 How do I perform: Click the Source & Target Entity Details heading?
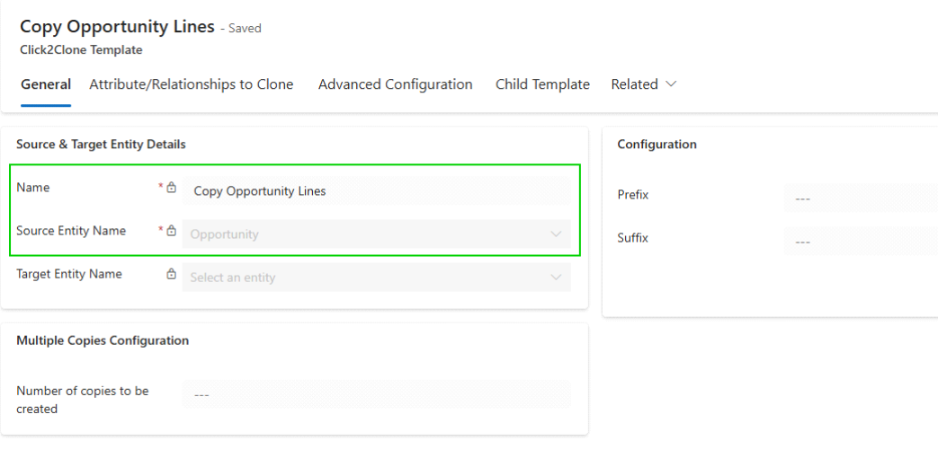point(101,145)
